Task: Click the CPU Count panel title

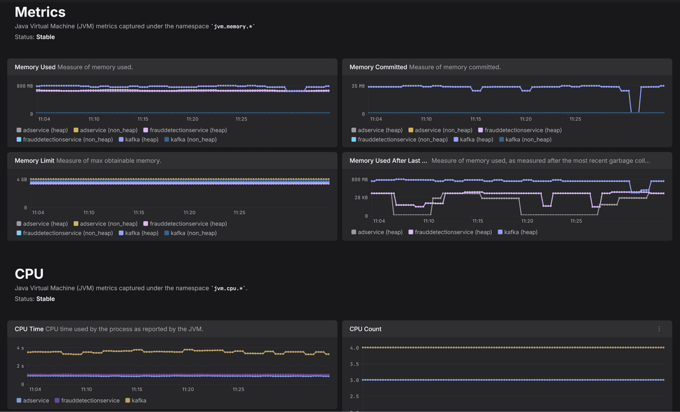Action: 365,329
